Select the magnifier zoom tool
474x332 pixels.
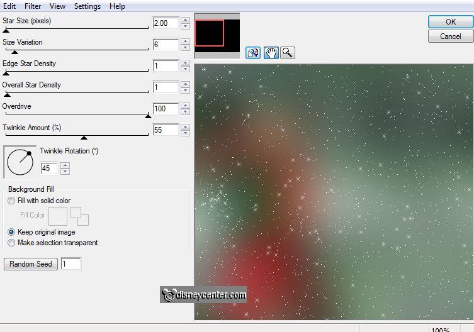click(x=288, y=53)
